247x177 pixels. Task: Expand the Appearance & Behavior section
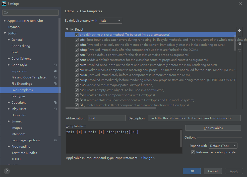[x=5, y=21]
